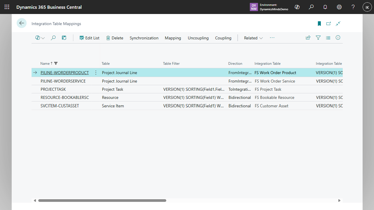Click FS Work Order Service cell

[275, 81]
